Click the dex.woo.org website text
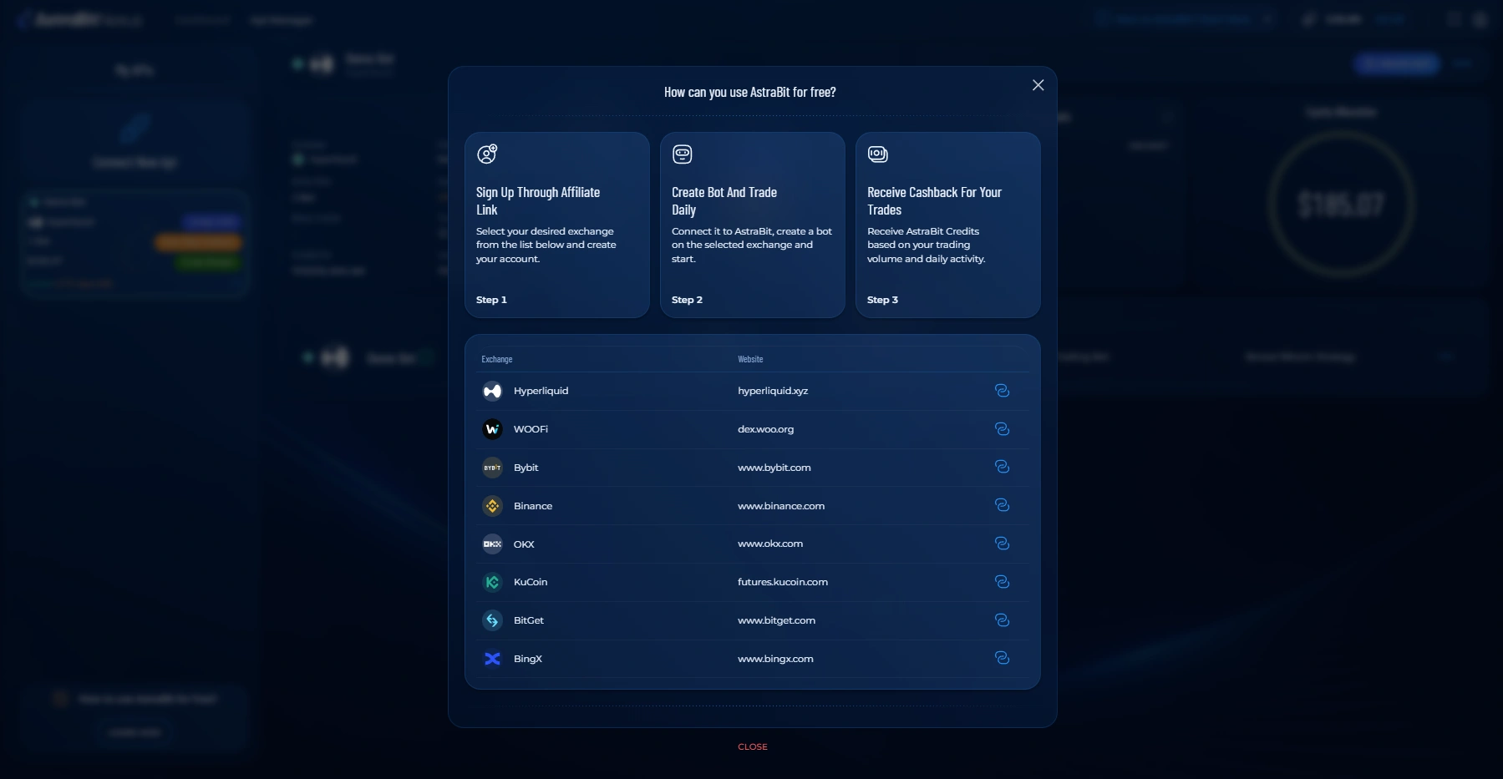Screen dimensions: 1503x779 coord(766,429)
